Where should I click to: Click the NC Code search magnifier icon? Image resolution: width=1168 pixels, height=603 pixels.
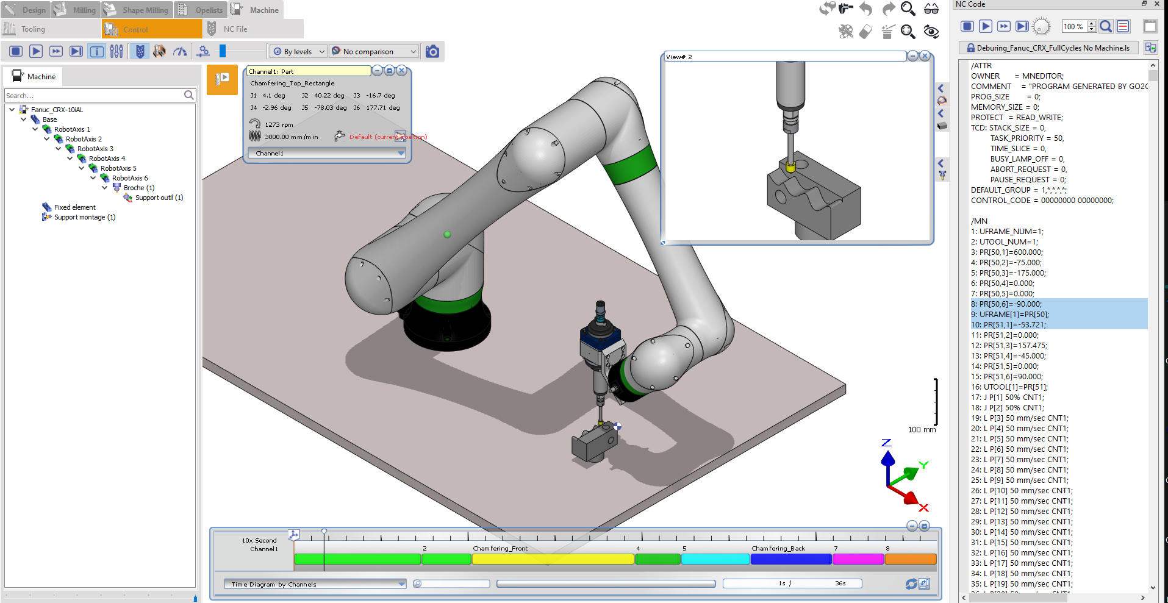(1106, 26)
